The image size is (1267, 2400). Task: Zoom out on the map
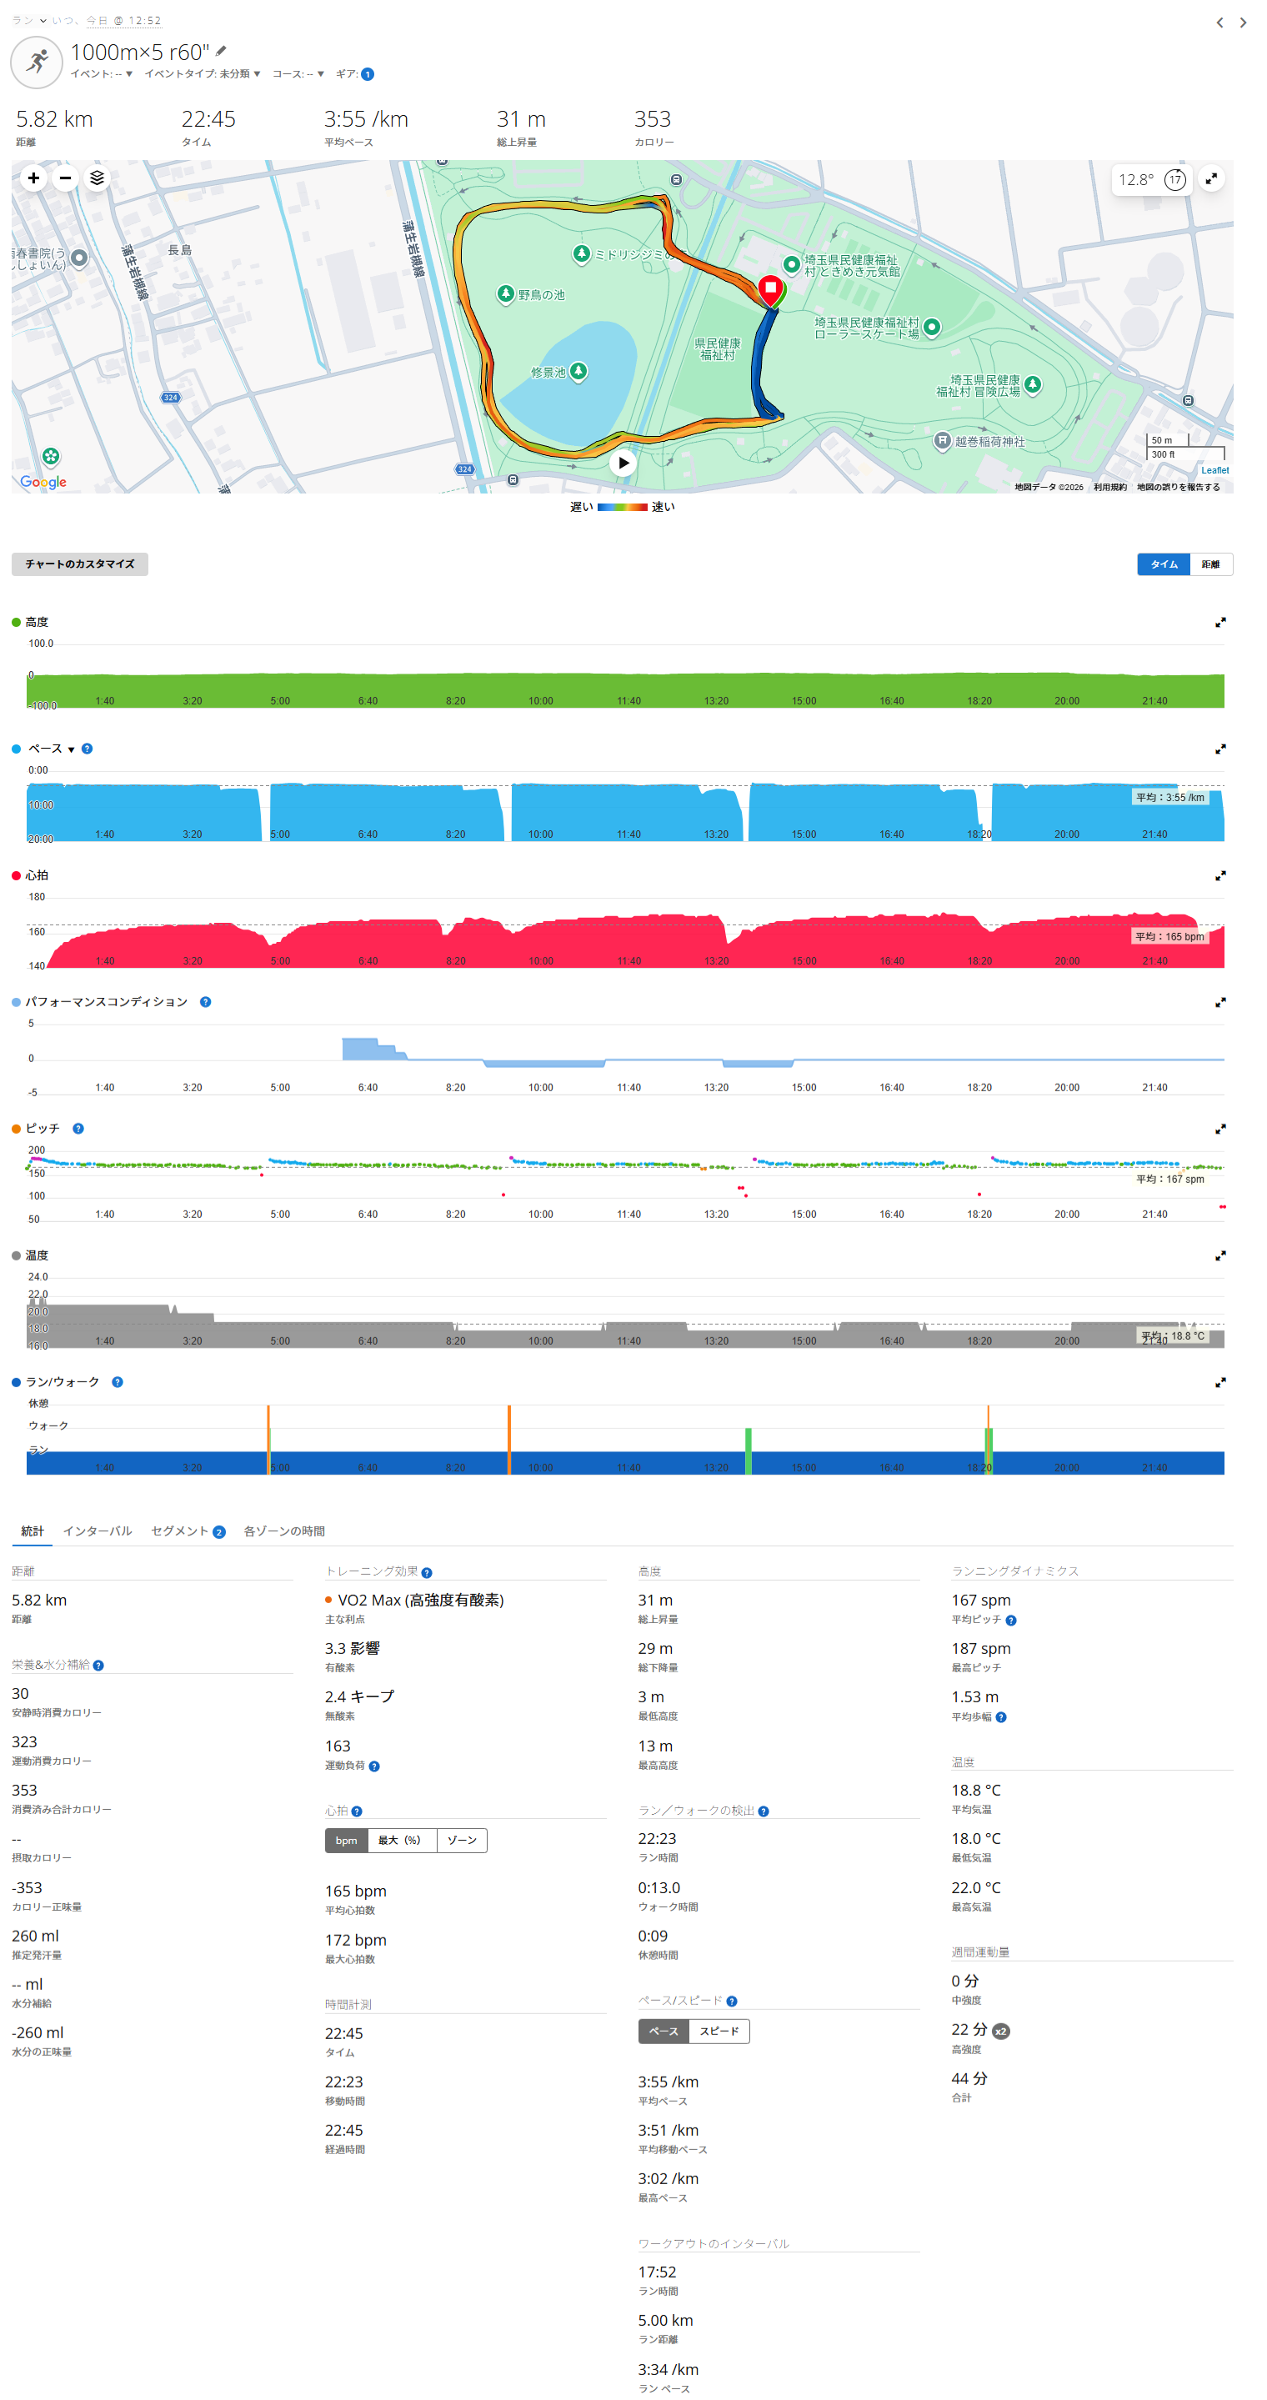65,178
